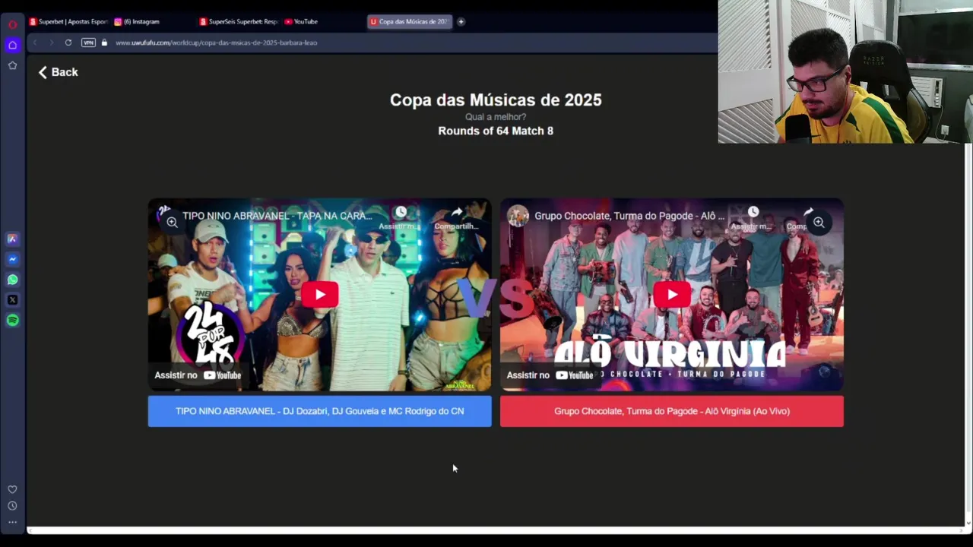Viewport: 973px width, 547px height.
Task: Open Assistir no YouTube on left video
Action: (x=198, y=375)
